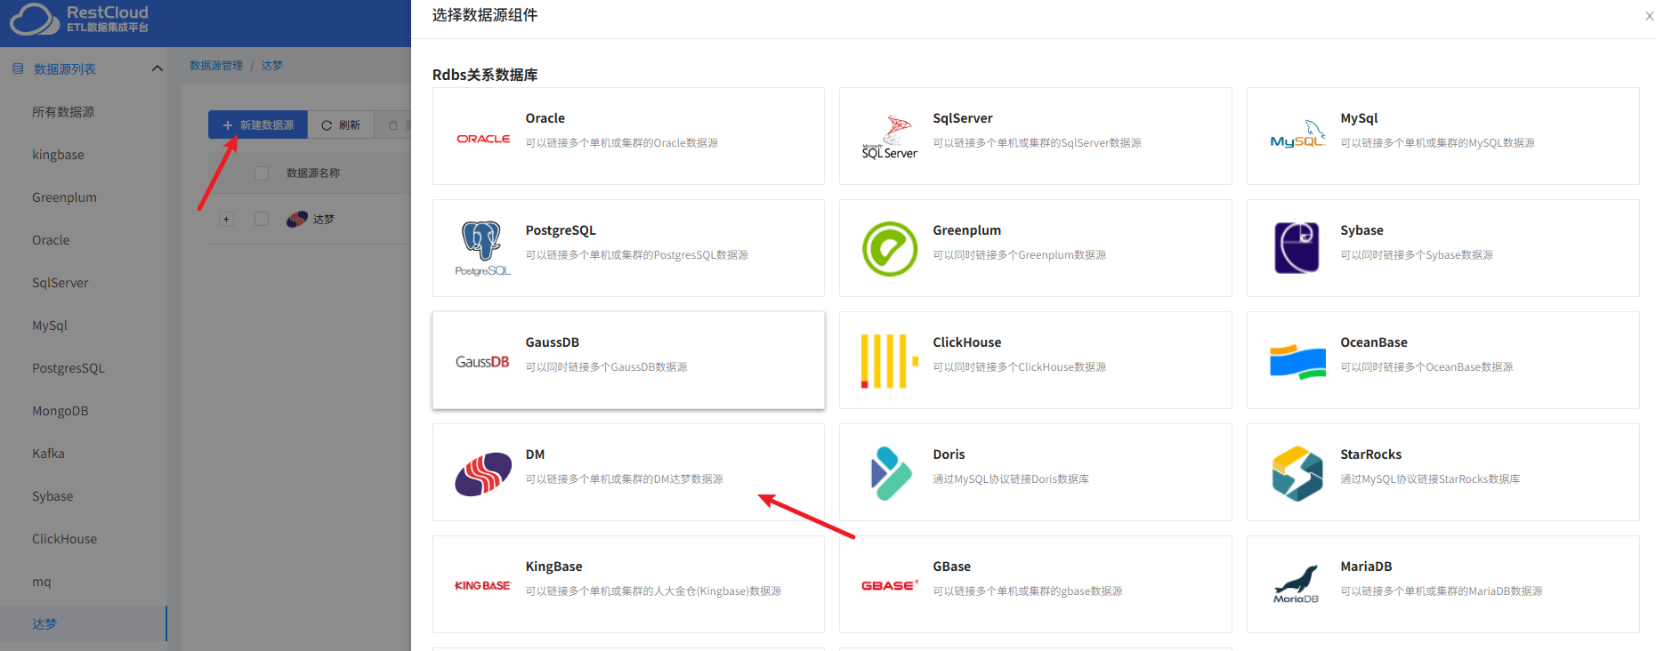
Task: Click the 数据源名称 column header
Action: tap(313, 173)
